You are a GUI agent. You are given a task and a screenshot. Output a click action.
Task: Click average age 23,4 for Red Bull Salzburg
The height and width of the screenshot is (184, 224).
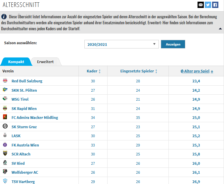(x=196, y=81)
